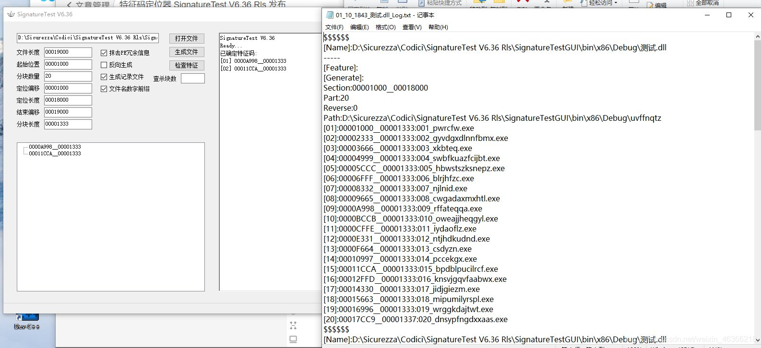Screen dimensions: 761x348
Task: Click the file path input field
Action: click(88, 38)
